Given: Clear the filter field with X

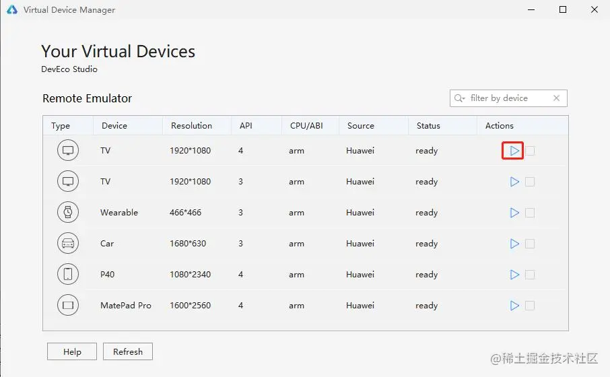Looking at the screenshot, I should click(556, 98).
